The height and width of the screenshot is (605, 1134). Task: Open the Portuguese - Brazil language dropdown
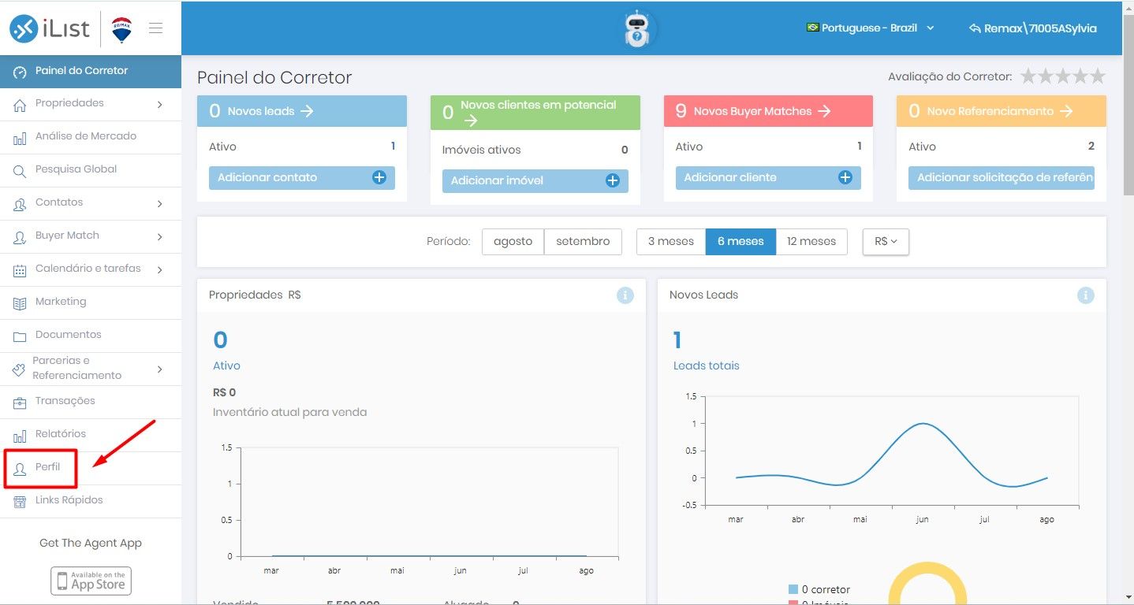click(x=871, y=28)
